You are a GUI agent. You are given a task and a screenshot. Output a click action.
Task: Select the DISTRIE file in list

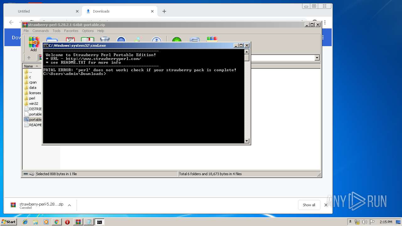point(33,109)
